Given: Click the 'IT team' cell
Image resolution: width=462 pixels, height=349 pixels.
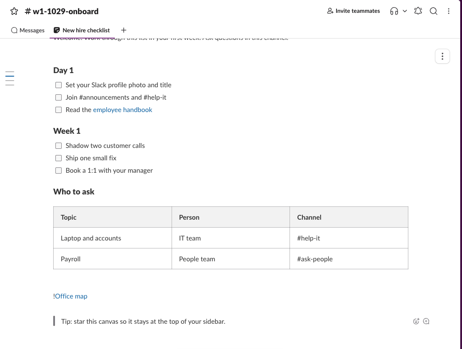Looking at the screenshot, I should coord(231,238).
